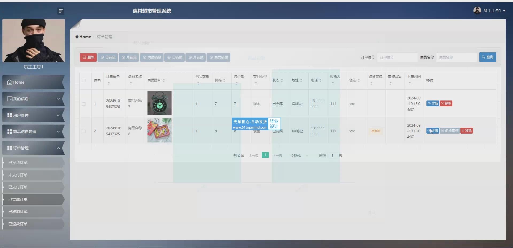Click the 订单编号 search input field

point(397,57)
